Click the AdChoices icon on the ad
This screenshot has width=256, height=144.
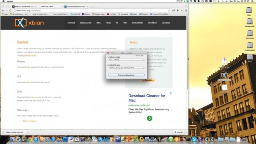click(x=171, y=93)
